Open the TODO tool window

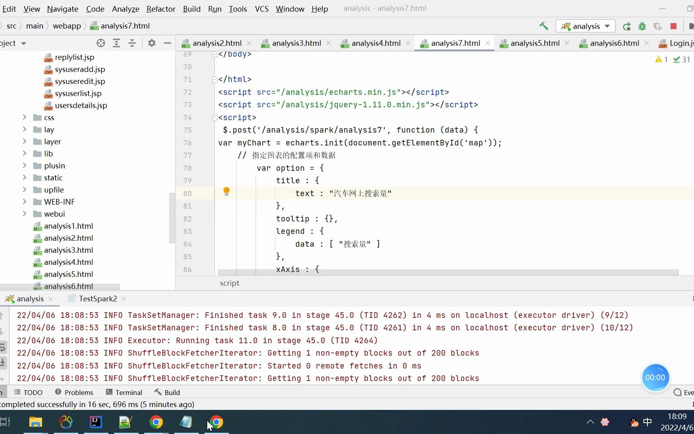pyautogui.click(x=28, y=392)
